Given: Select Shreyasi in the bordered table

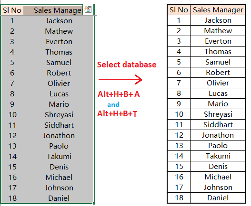Looking at the screenshot, I should 218,114.
